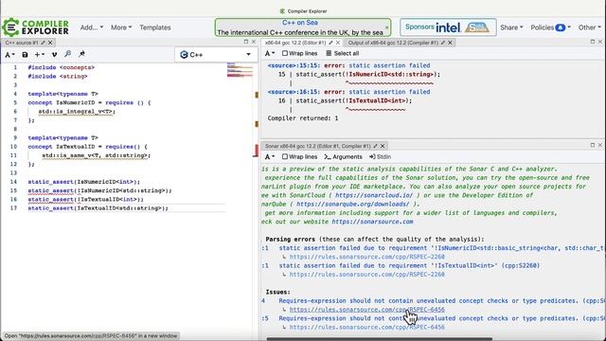Image resolution: width=606 pixels, height=341 pixels.
Task: Close the Output of x86-64 gcc 12.2 tab
Action: (451, 43)
